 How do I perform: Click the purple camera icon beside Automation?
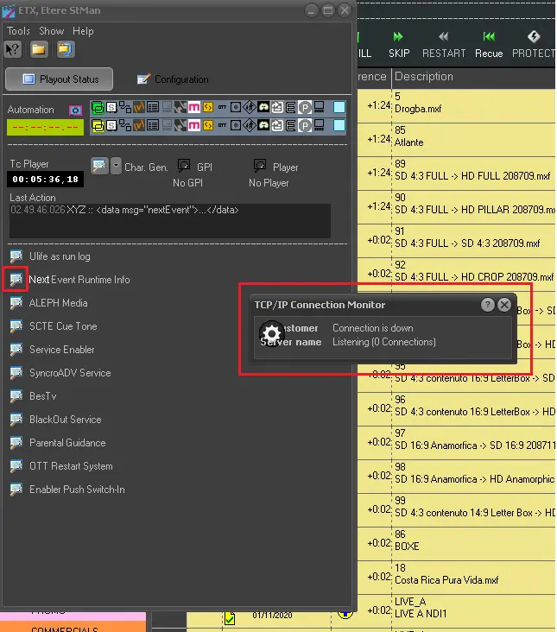[75, 111]
